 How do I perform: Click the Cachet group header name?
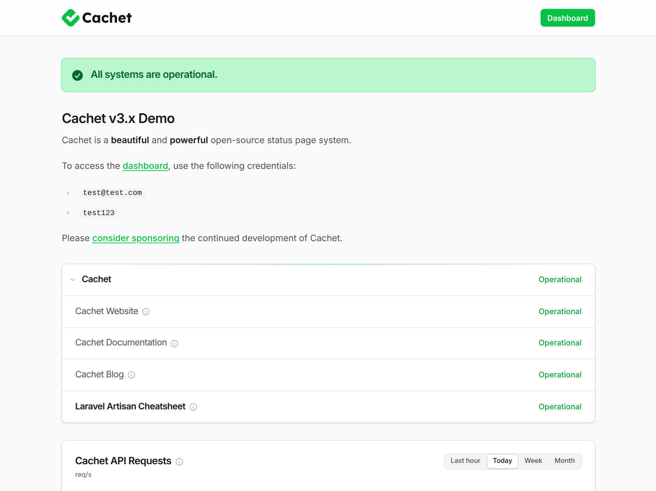[x=96, y=279]
